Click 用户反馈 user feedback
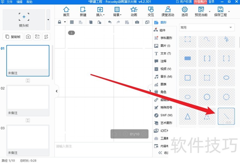This screenshot has height=163, width=240. point(184,2)
